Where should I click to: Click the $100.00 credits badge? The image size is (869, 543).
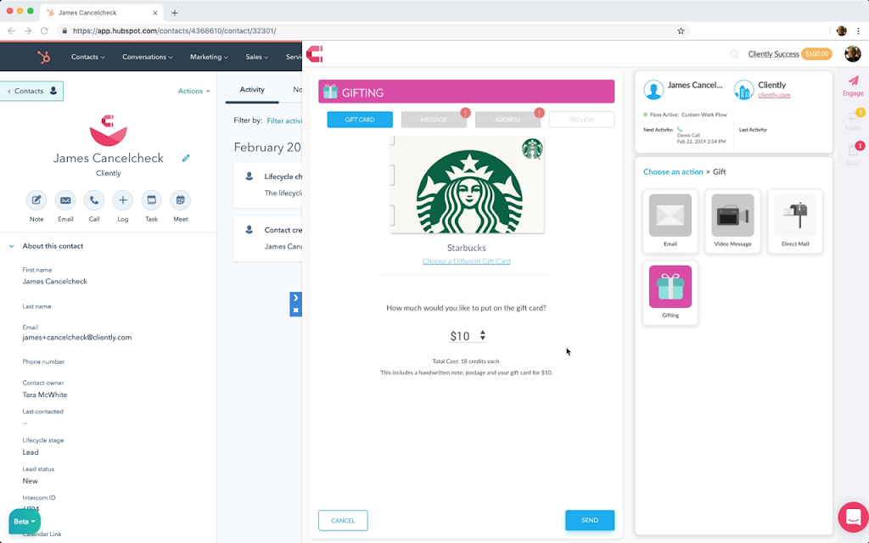pos(817,53)
